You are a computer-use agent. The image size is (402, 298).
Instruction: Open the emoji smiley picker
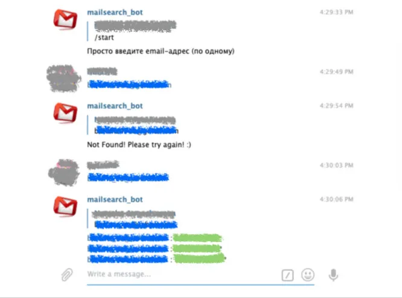click(308, 274)
